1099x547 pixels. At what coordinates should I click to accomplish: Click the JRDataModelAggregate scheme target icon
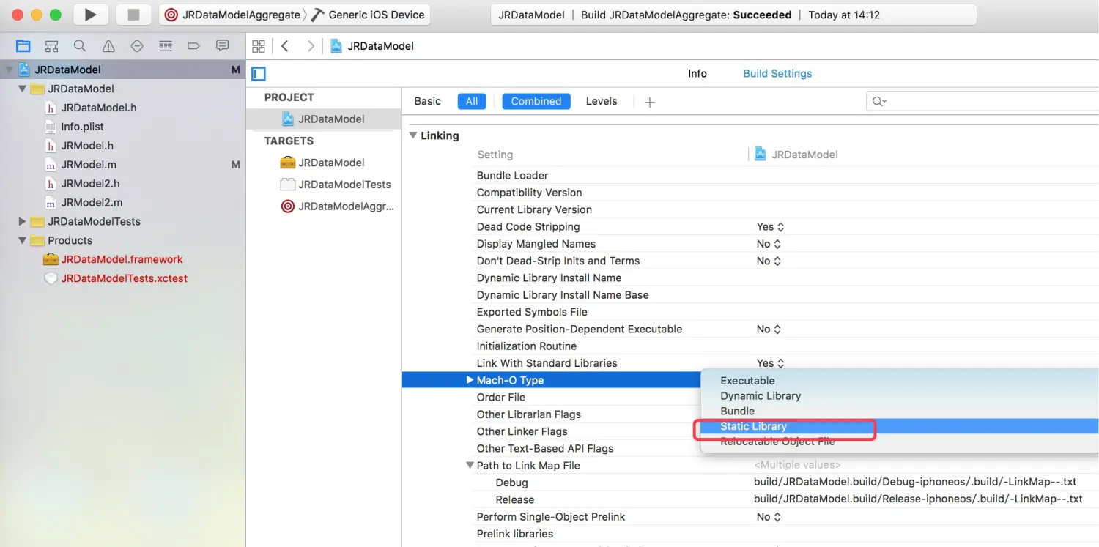(x=171, y=15)
